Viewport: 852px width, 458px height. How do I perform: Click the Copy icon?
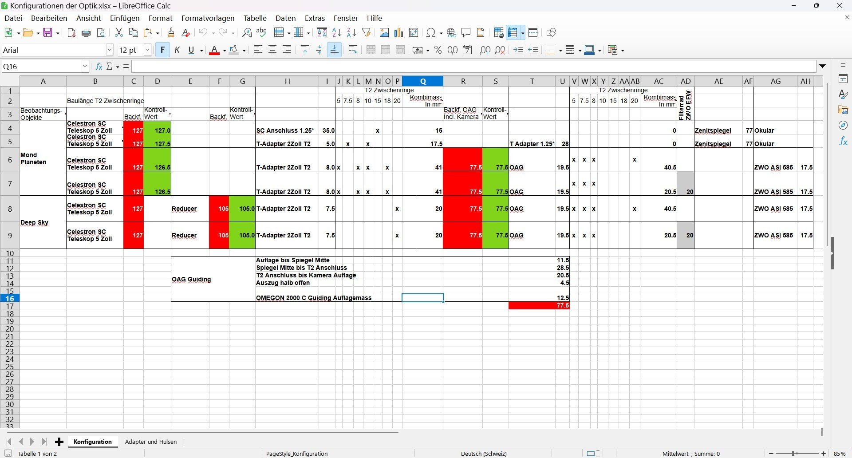[133, 32]
